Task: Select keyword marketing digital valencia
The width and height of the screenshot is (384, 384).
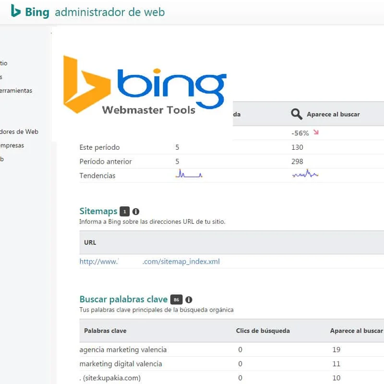Action: [121, 364]
